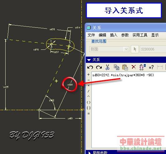Click the Redo arrow icon
This screenshot has width=166, height=154.
point(99,67)
